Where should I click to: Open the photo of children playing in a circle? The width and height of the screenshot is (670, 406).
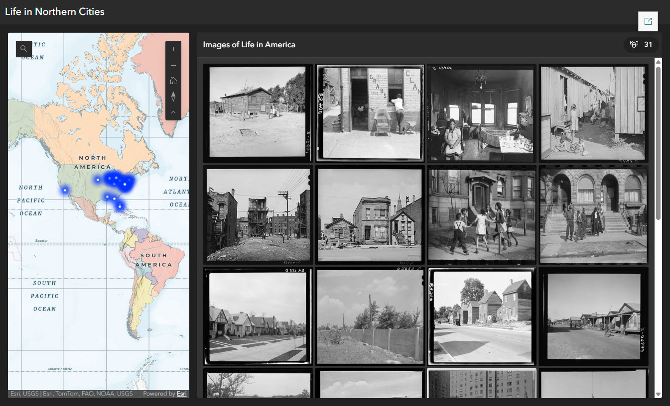[481, 214]
